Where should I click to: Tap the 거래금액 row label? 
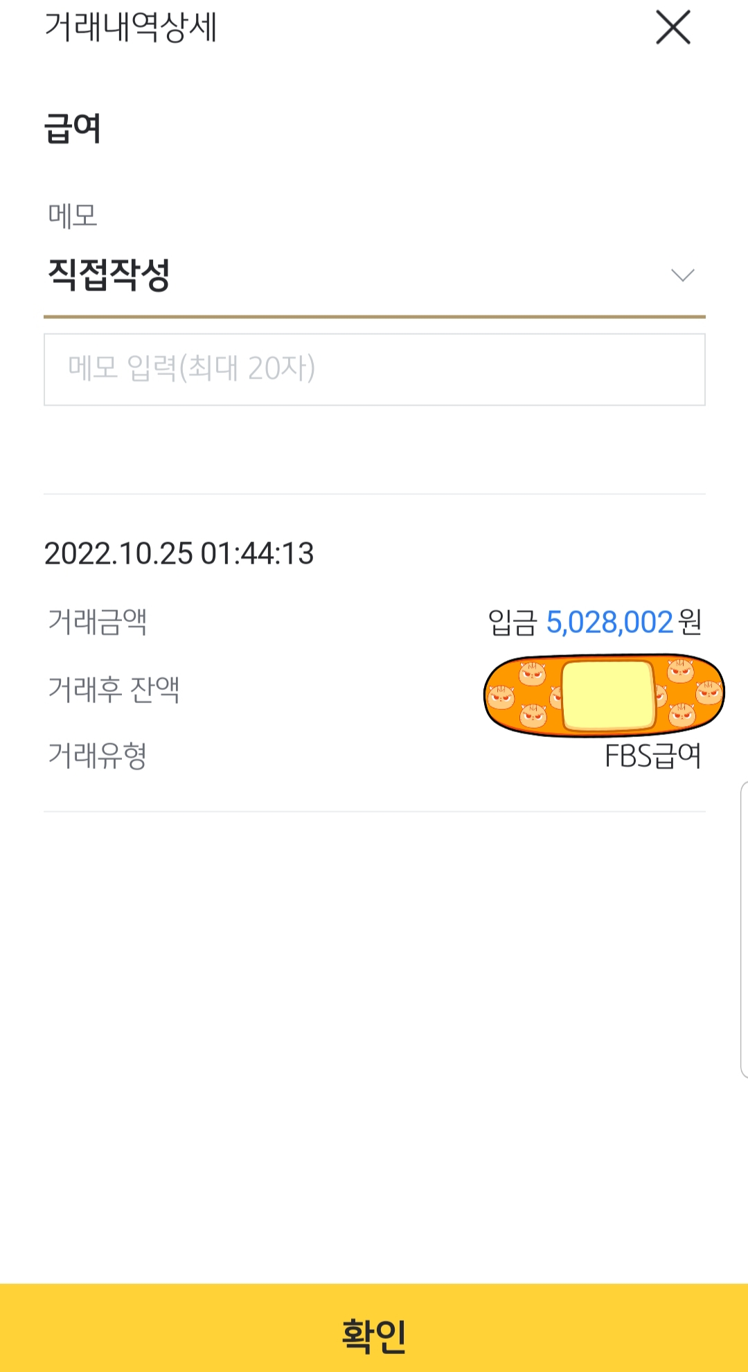pyautogui.click(x=97, y=622)
